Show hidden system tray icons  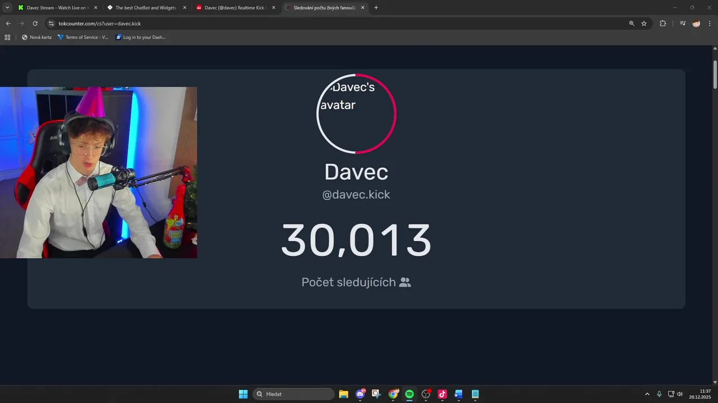click(x=647, y=394)
